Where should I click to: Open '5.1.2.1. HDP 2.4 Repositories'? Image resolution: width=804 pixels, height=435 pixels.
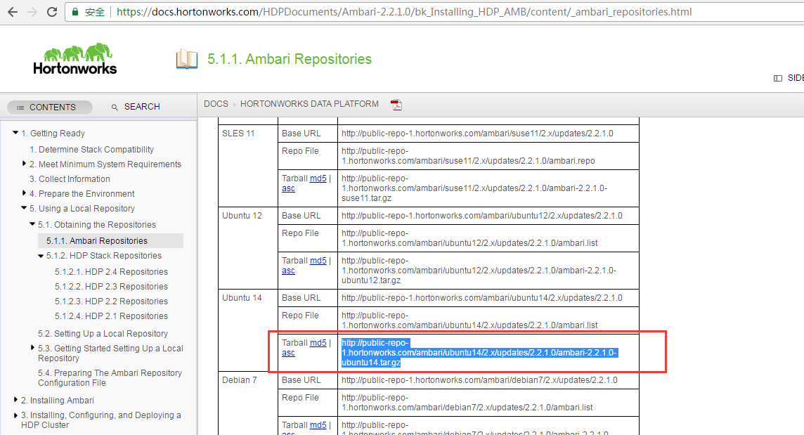click(111, 272)
